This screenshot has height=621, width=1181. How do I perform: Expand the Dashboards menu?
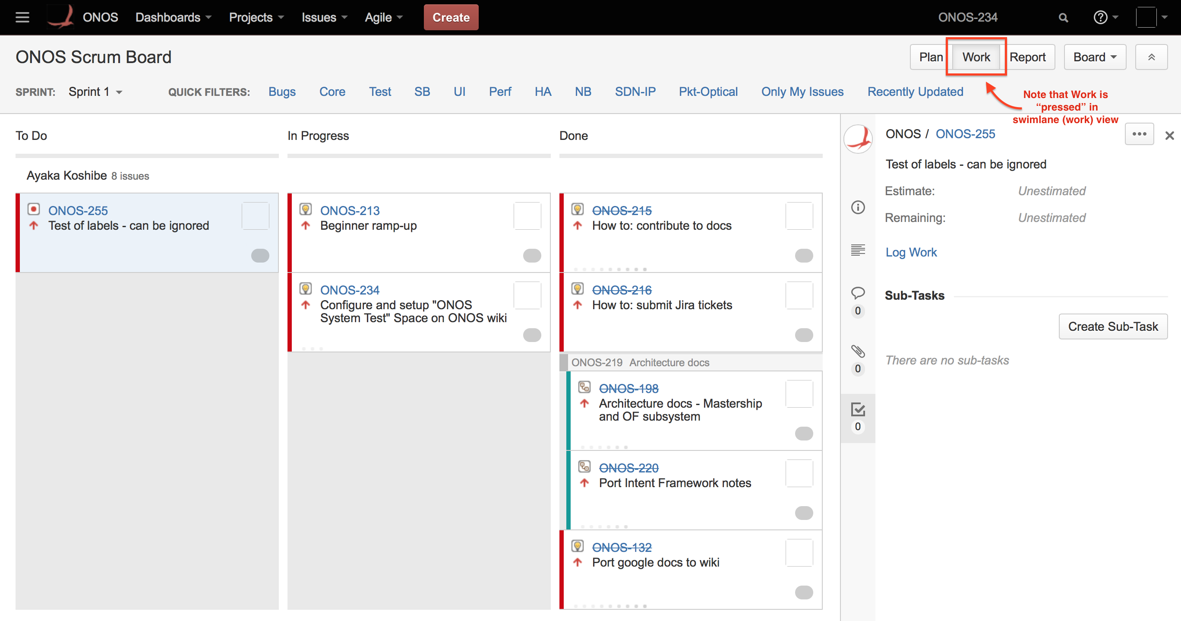(x=173, y=17)
